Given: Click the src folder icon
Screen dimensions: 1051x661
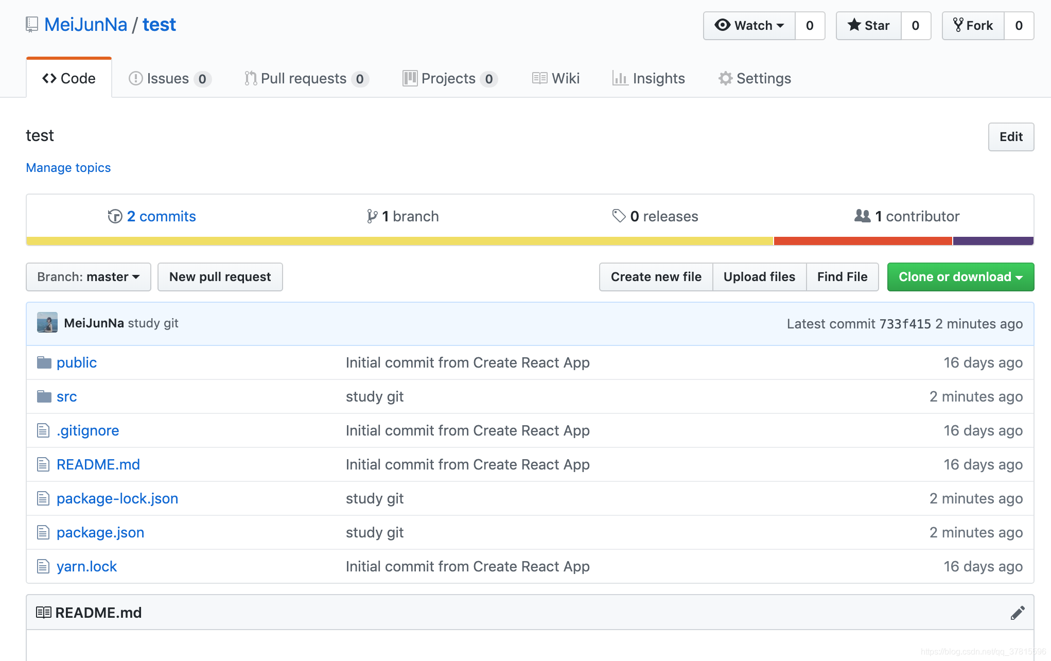Looking at the screenshot, I should pos(44,396).
